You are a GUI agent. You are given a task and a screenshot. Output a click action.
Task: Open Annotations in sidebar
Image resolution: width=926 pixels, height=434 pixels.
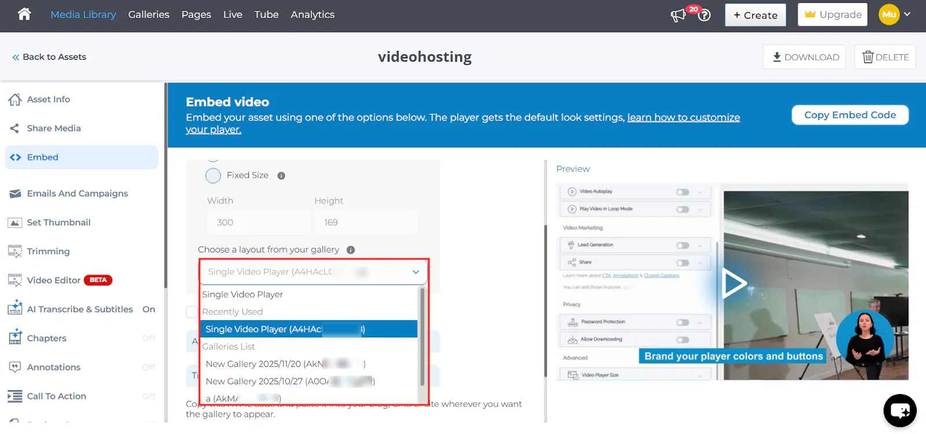click(53, 367)
